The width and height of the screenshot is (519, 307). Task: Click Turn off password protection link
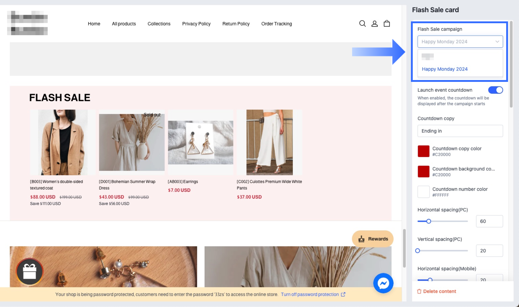tap(310, 294)
